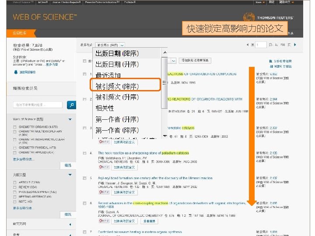The height and width of the screenshot is (236, 315).
Task: Open language selector dropdown at top right
Action: (287, 2)
